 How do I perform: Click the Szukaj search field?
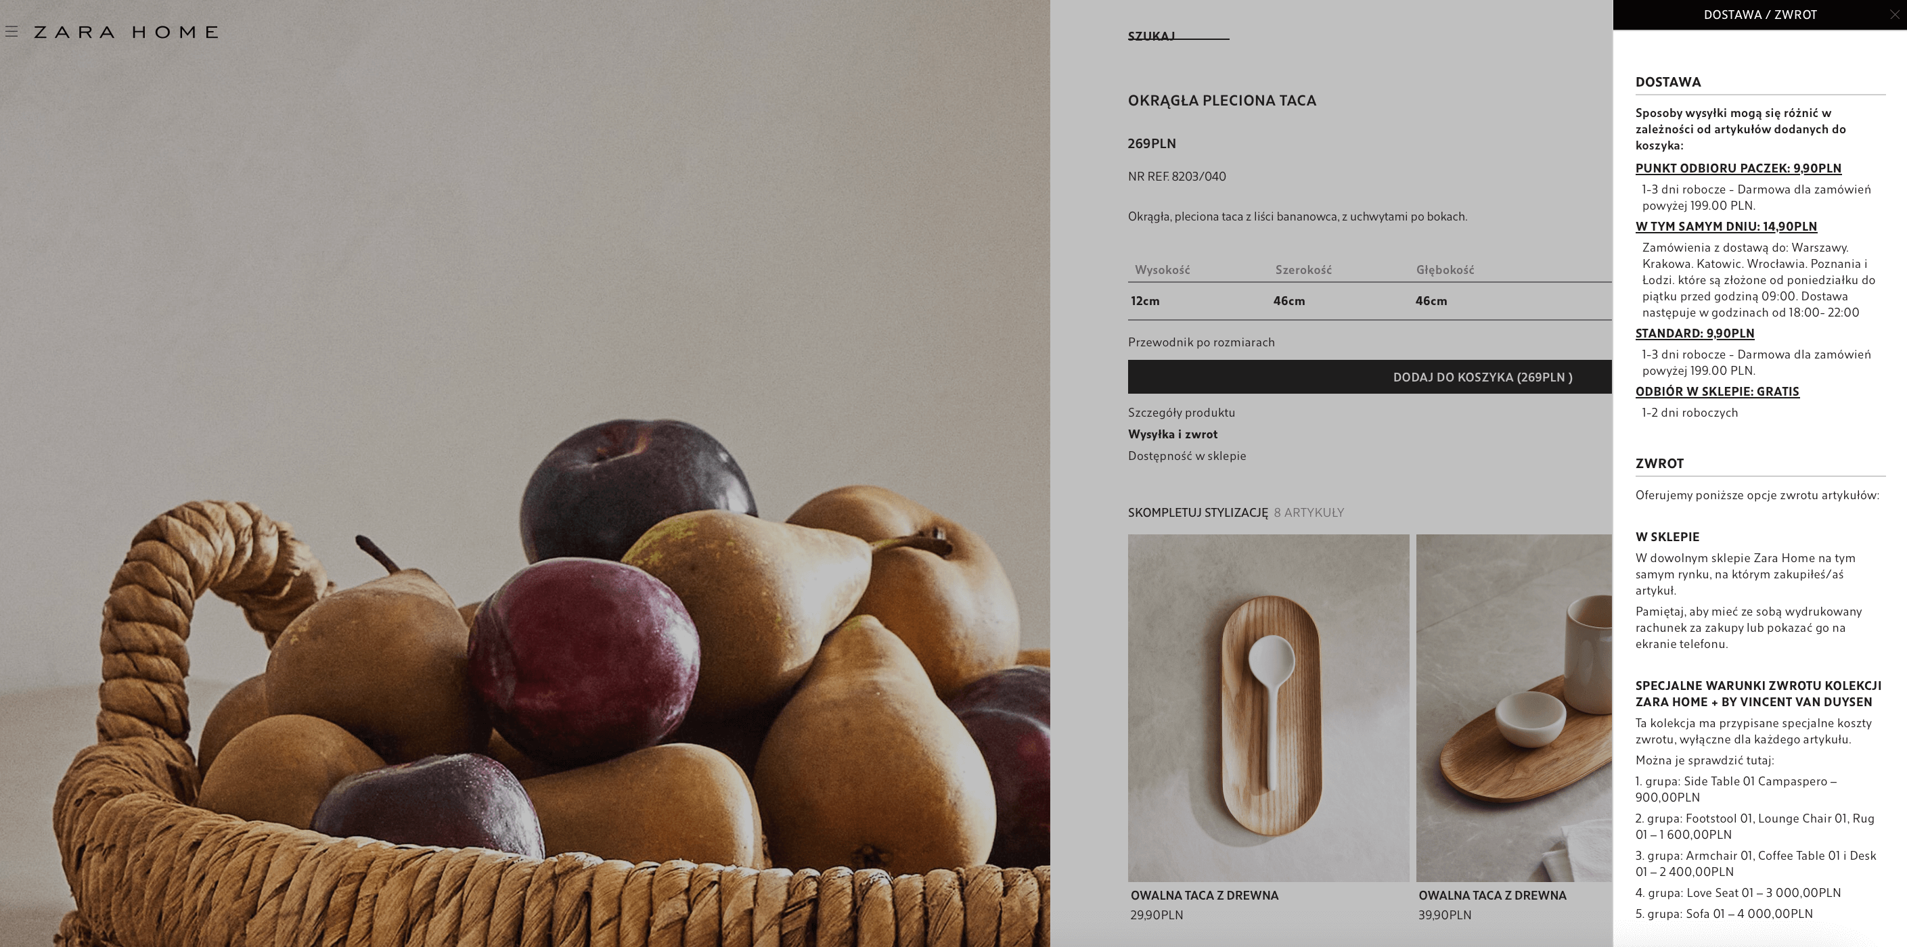click(x=1179, y=34)
